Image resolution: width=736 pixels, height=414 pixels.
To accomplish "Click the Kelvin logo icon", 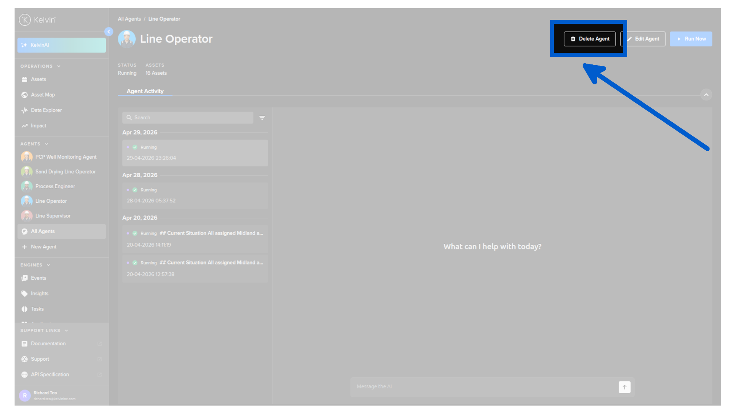I will tap(25, 20).
